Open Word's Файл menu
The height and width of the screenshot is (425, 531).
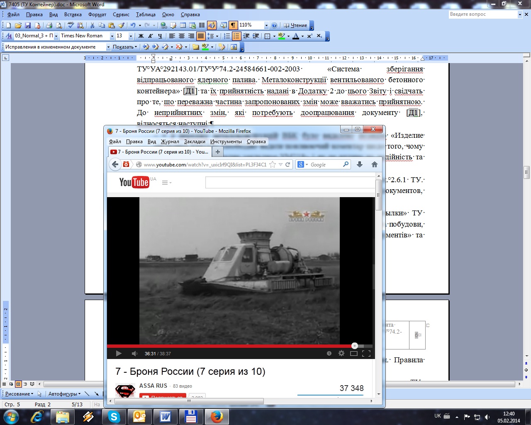(13, 15)
